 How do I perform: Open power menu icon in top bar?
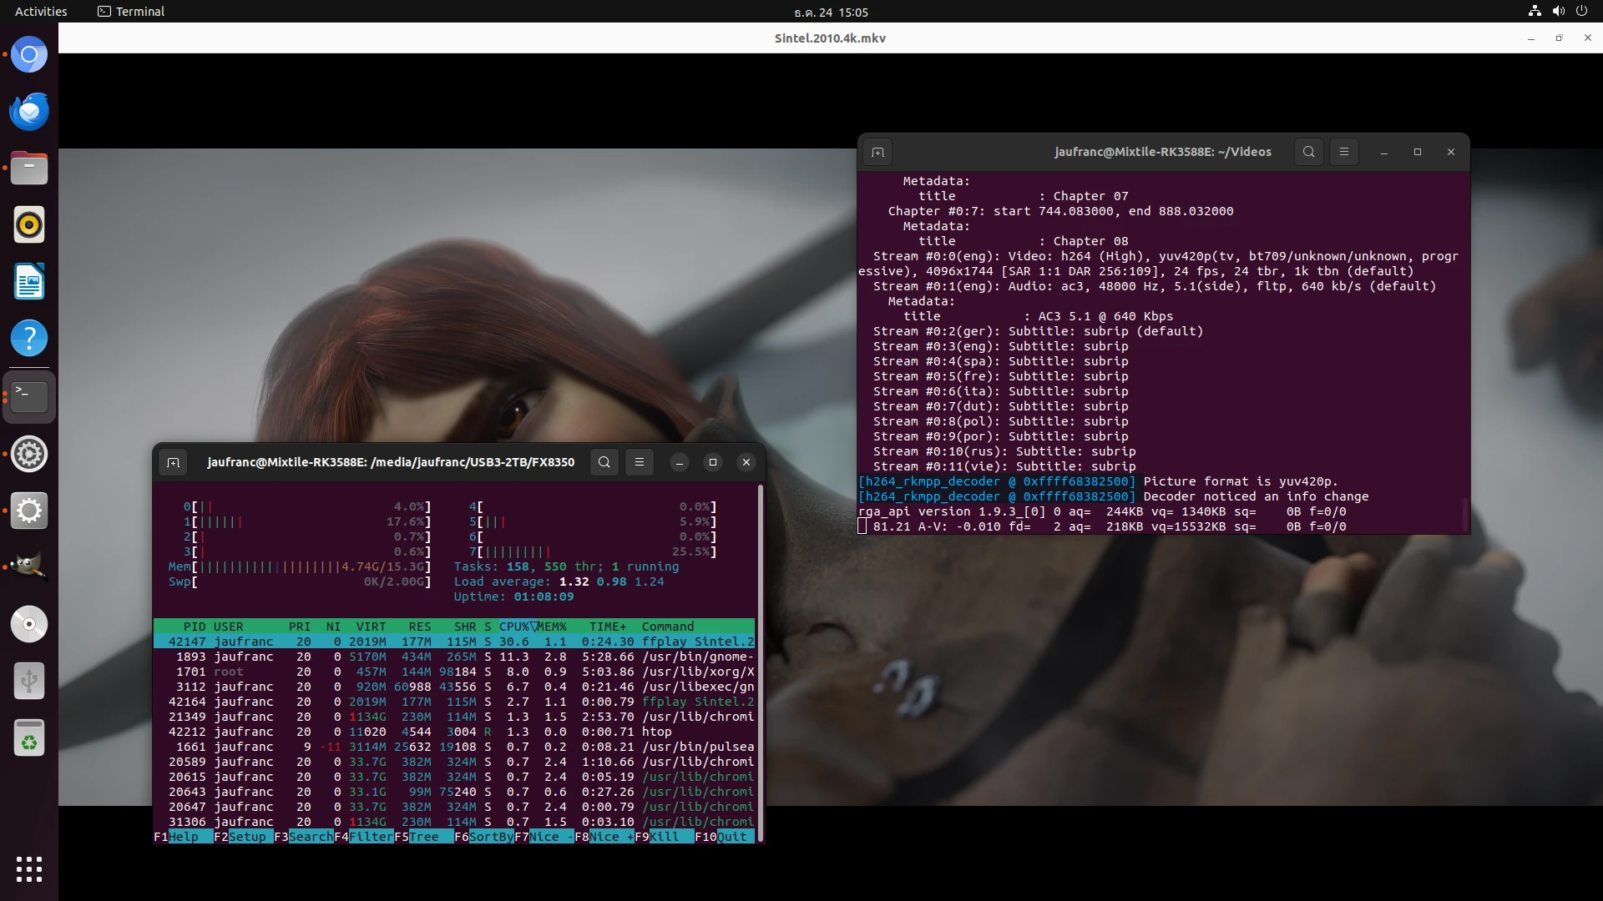(1581, 12)
